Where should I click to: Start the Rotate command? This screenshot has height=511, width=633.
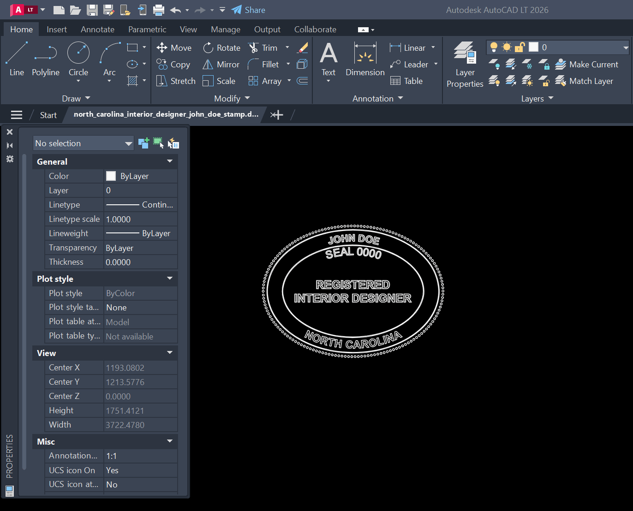pos(221,48)
